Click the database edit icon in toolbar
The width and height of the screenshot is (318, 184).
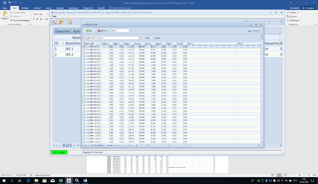[x=61, y=22]
